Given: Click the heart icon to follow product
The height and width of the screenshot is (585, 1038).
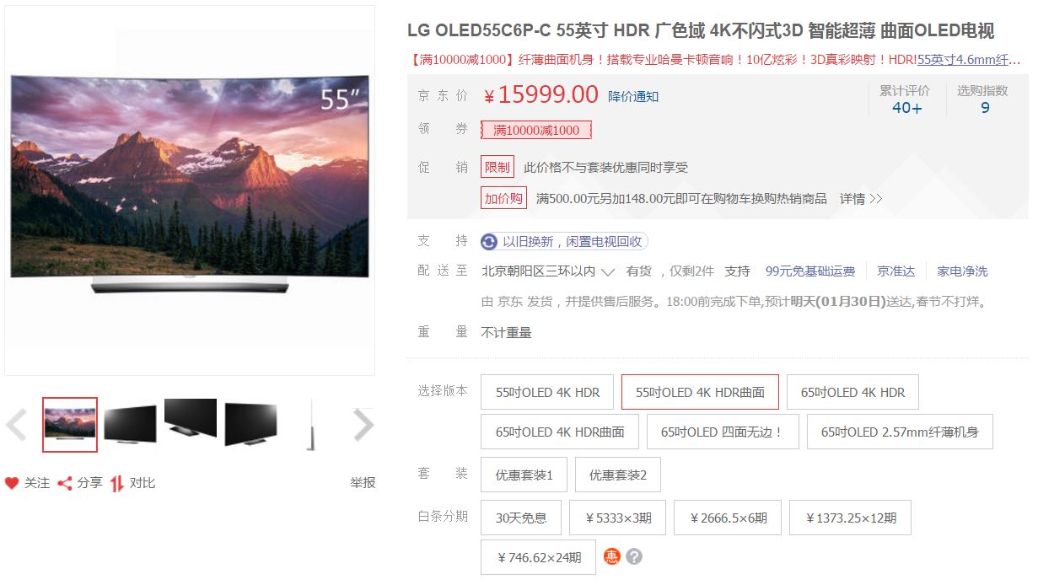Looking at the screenshot, I should (x=12, y=483).
